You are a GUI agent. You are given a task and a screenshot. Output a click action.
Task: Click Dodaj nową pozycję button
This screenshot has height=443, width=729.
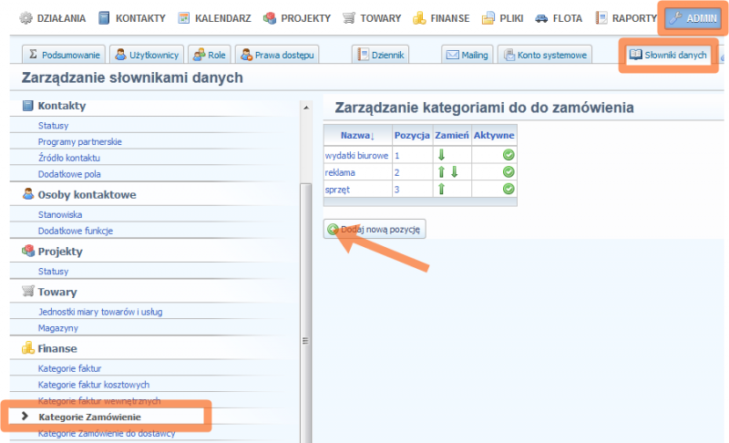pos(375,229)
